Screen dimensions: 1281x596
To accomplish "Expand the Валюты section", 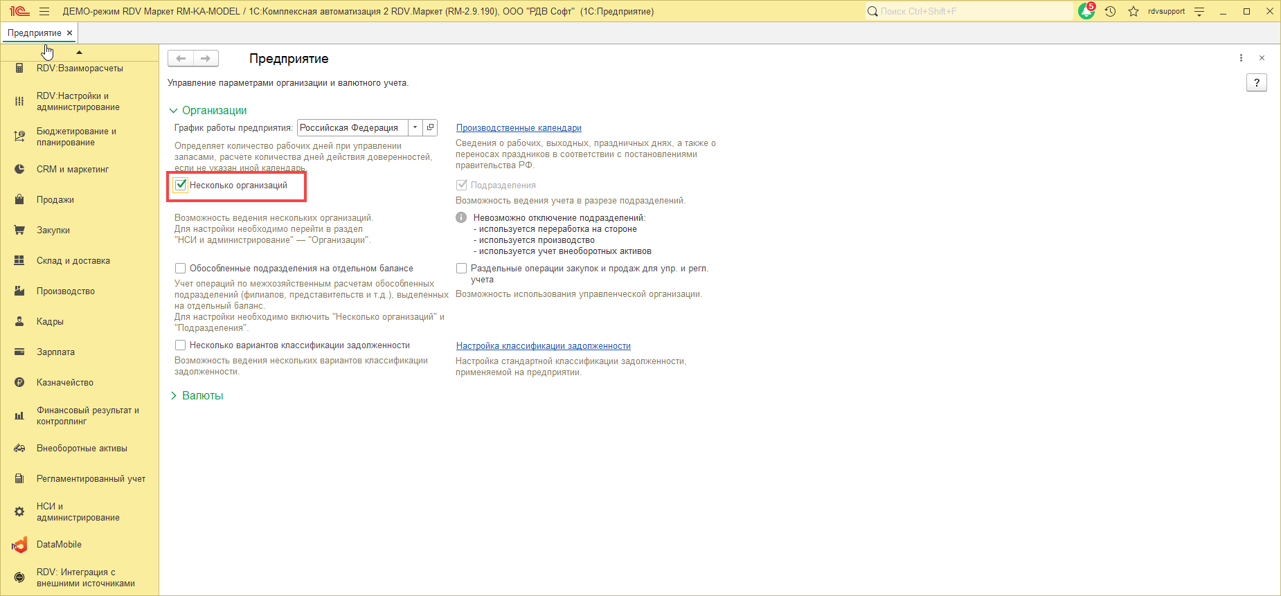I will 174,396.
